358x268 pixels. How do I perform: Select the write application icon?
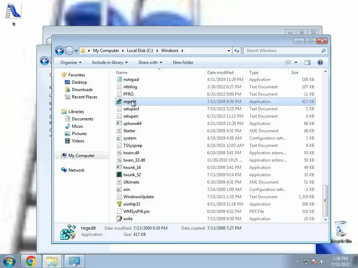point(119,218)
